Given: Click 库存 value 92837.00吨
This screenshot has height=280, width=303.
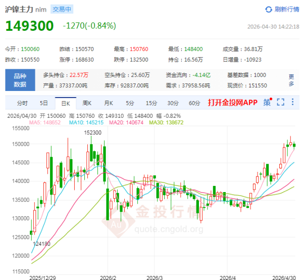Looking at the screenshot, I should point(134,85).
